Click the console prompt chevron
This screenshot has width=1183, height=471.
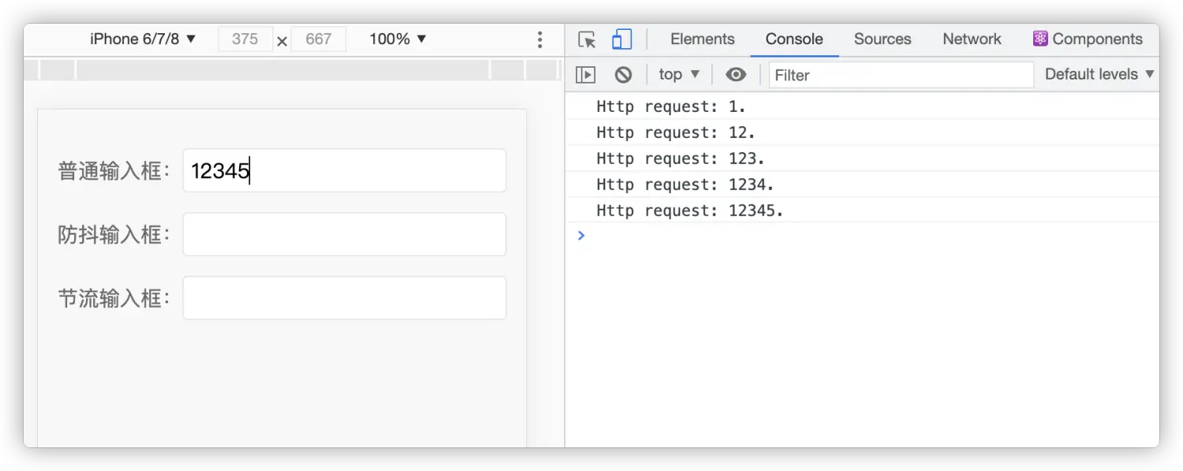point(581,235)
